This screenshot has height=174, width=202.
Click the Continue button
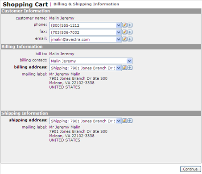click(190, 169)
